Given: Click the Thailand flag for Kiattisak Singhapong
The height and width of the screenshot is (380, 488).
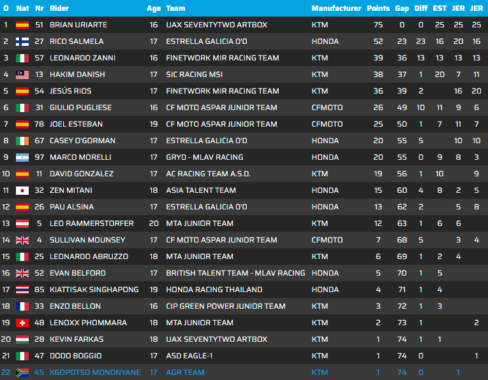Looking at the screenshot, I should (x=22, y=290).
